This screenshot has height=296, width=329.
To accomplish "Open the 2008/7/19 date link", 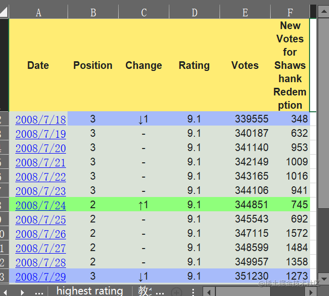I will tap(40, 134).
